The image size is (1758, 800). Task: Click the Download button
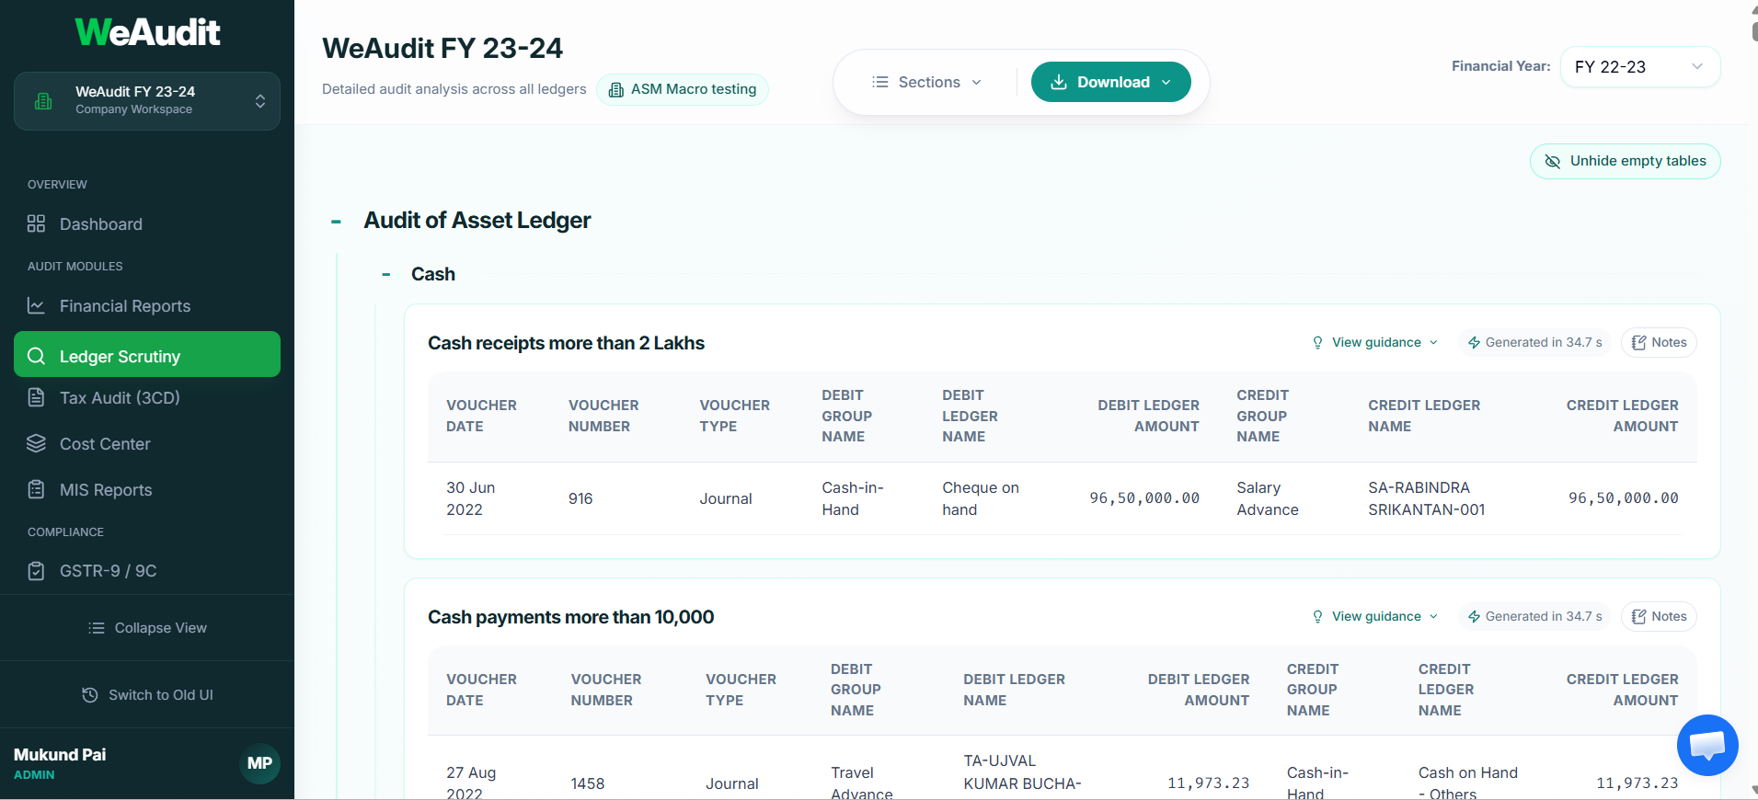[x=1110, y=82]
